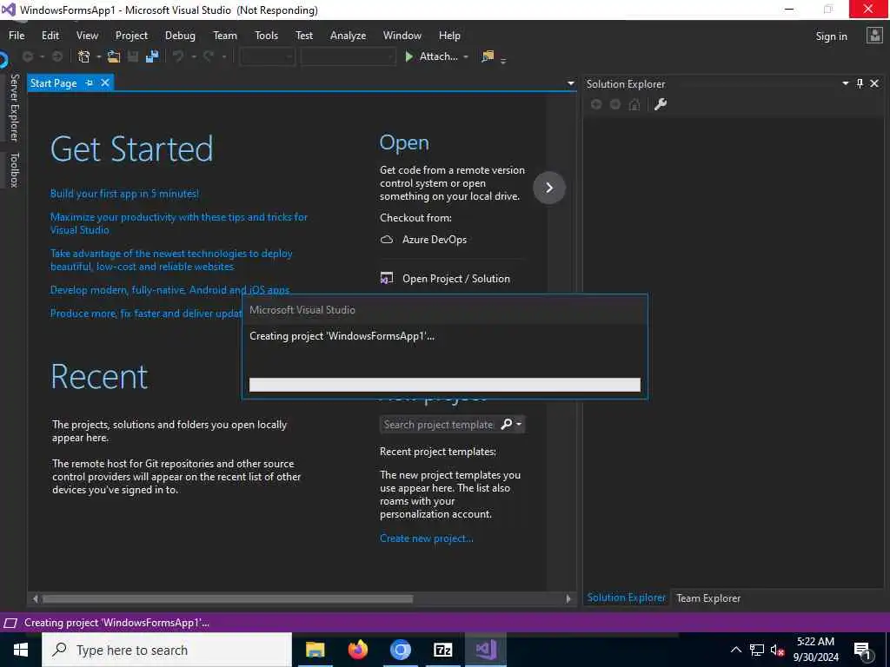The height and width of the screenshot is (667, 890).
Task: Click the magnifier icon in project template search
Action: click(507, 424)
